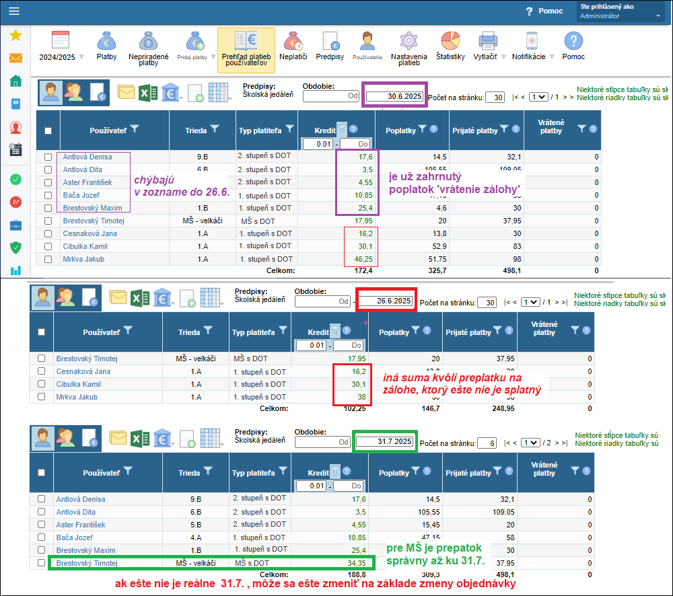
Task: Open Brestovský Timotej link in the 26.6.2025 table
Action: click(x=87, y=359)
